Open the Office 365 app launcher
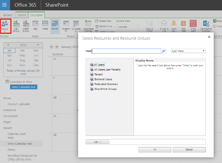 point(5,5)
